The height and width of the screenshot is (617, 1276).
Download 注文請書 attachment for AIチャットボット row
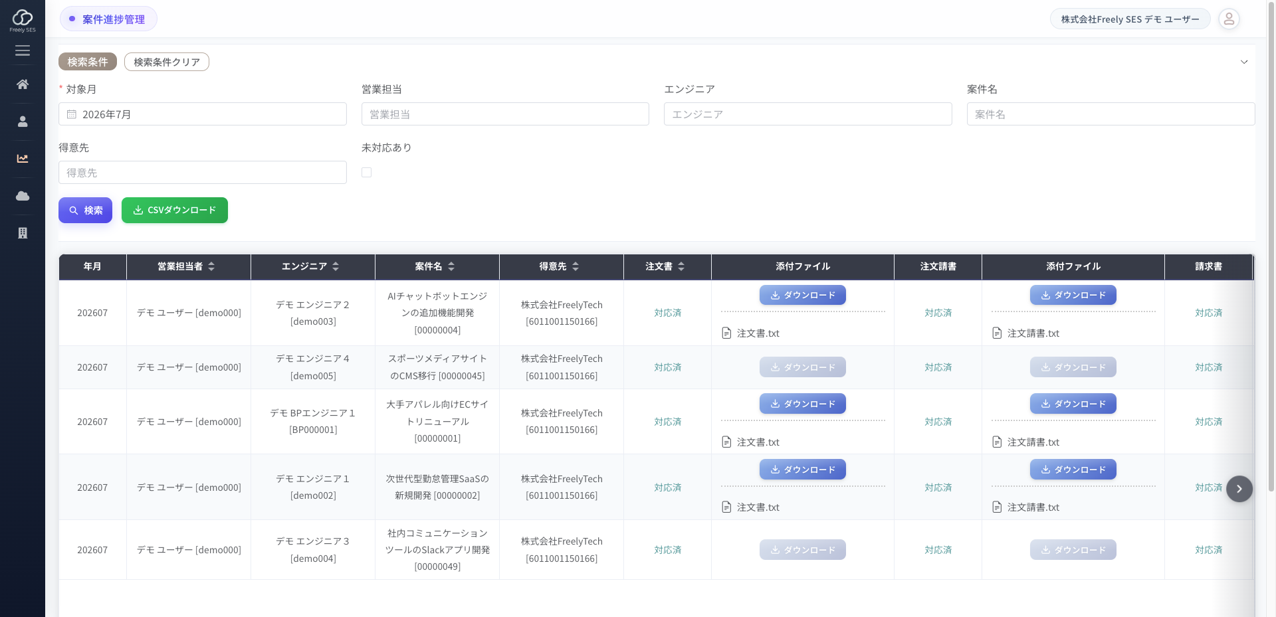click(x=1073, y=296)
